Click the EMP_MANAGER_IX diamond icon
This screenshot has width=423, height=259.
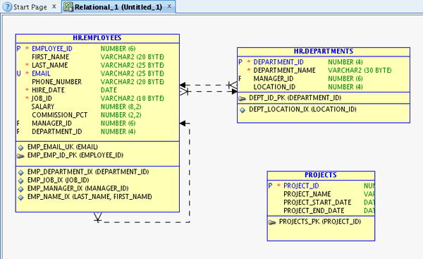(20, 189)
